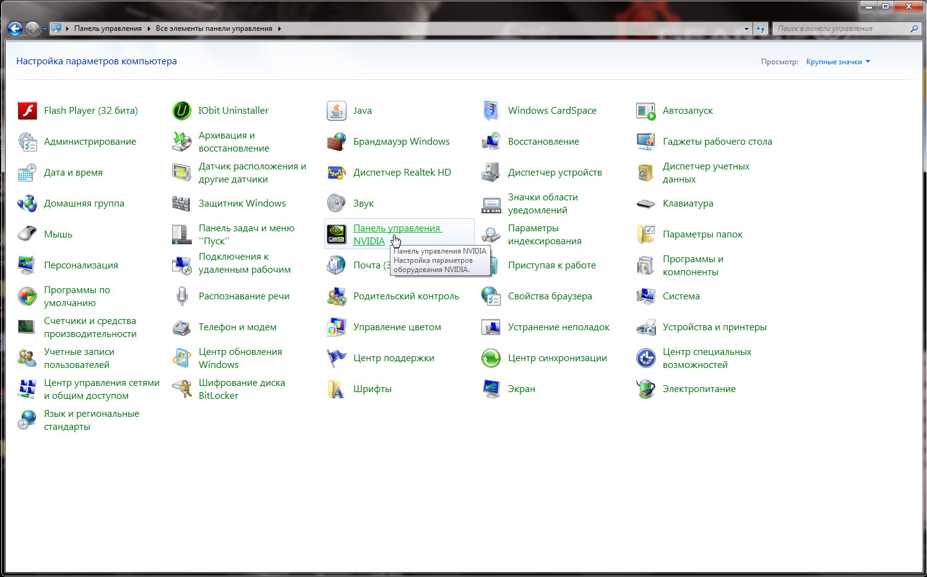This screenshot has width=927, height=577.
Task: Click the Windows firewall brick wall icon
Action: tap(337, 142)
